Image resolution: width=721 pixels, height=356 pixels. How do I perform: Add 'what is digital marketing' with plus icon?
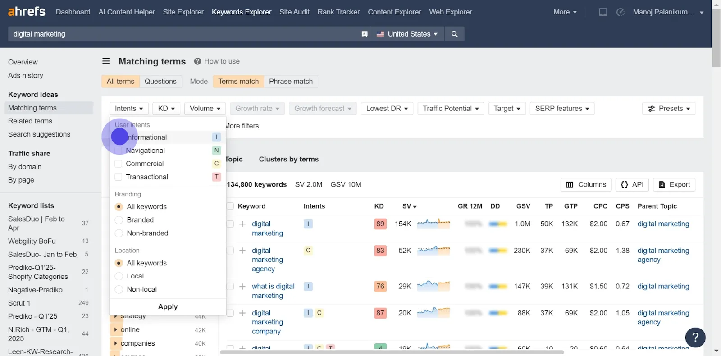pyautogui.click(x=242, y=287)
